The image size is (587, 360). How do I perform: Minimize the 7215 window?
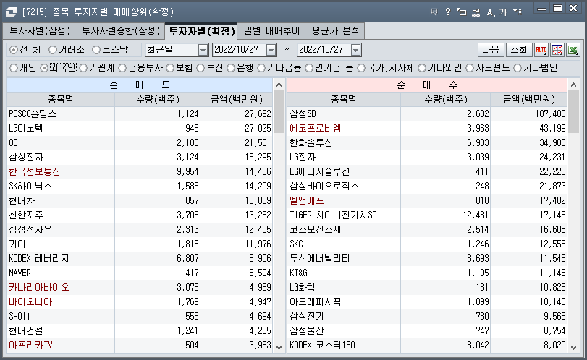point(541,9)
